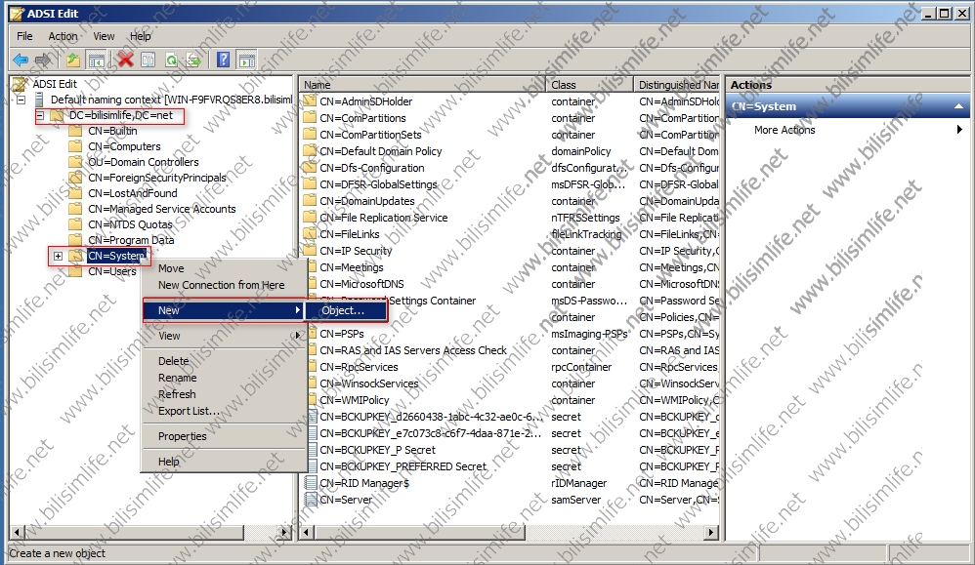
Task: Select CN=LostAndFound in the tree
Action: (x=133, y=193)
